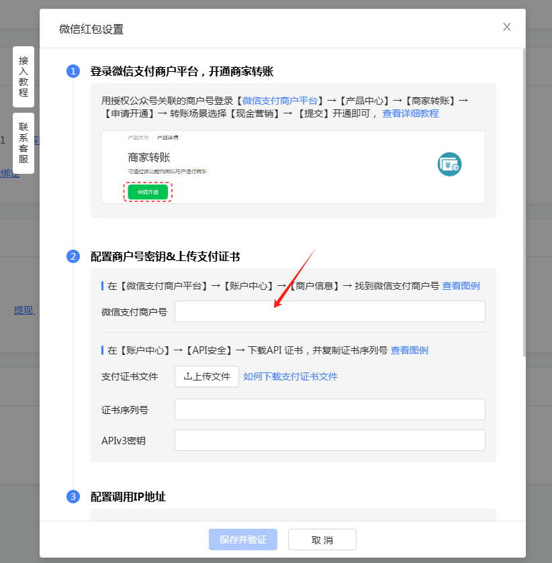Open the 接入教程 side tab
Screen dimensions: 552x563
point(24,76)
